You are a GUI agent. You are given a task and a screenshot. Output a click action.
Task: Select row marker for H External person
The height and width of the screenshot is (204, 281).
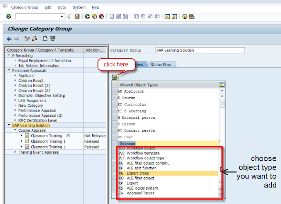(115, 117)
